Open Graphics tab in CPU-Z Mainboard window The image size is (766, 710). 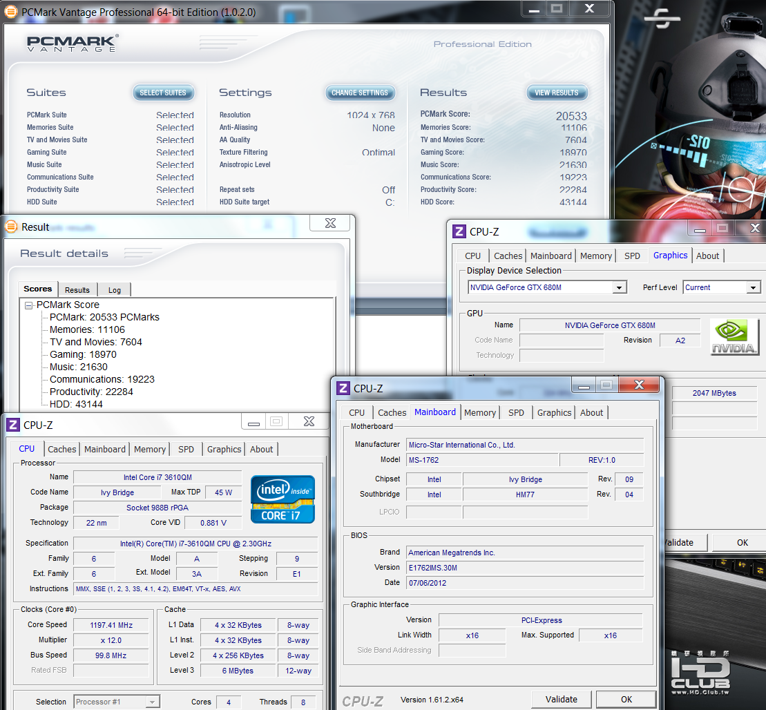554,412
